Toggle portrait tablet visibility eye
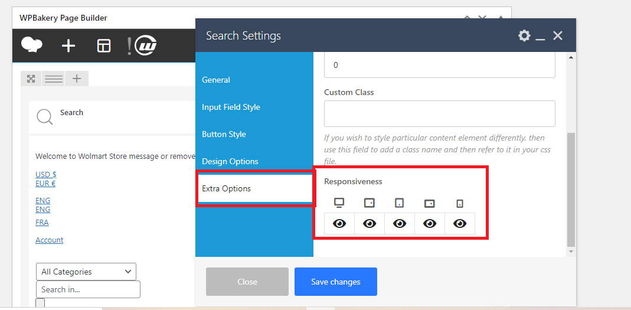 (x=400, y=223)
